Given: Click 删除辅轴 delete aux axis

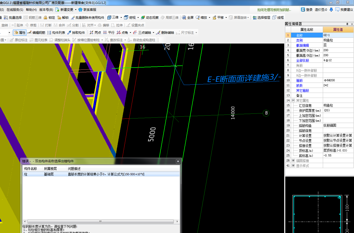Looking at the screenshot, I should 165,32.
